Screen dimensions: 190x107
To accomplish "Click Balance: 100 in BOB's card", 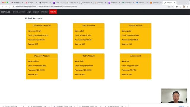I will 80,75.
